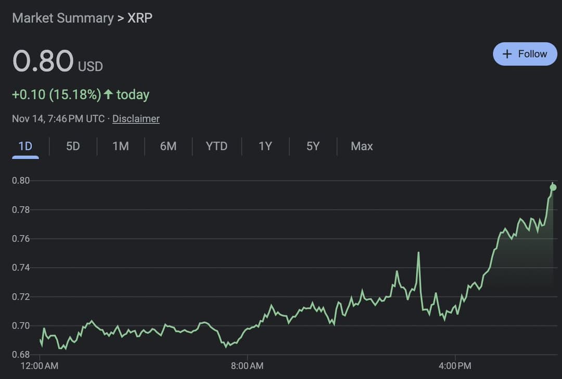Click the 0.76 y-axis label

(21, 238)
